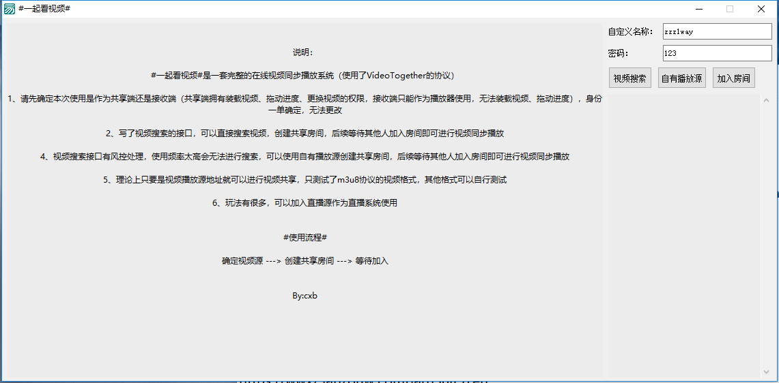Select the #使用流程# heading
This screenshot has height=383, width=779.
(304, 237)
